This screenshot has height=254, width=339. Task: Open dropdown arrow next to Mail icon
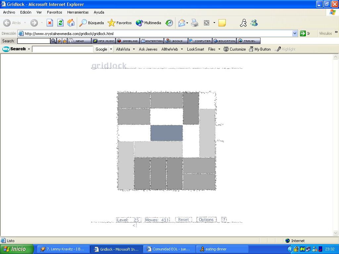187,23
